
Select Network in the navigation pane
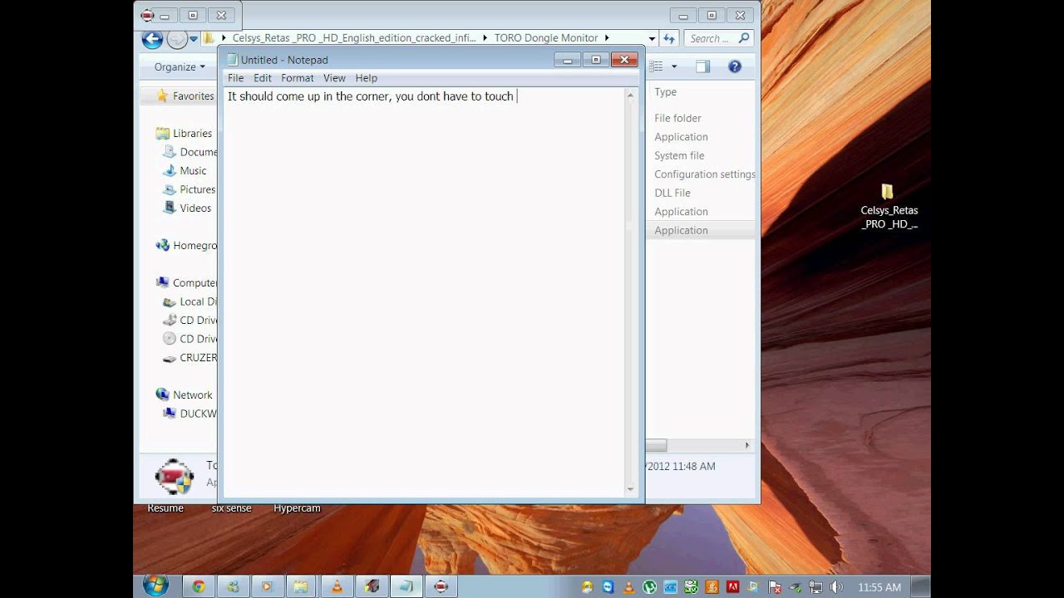pos(185,395)
